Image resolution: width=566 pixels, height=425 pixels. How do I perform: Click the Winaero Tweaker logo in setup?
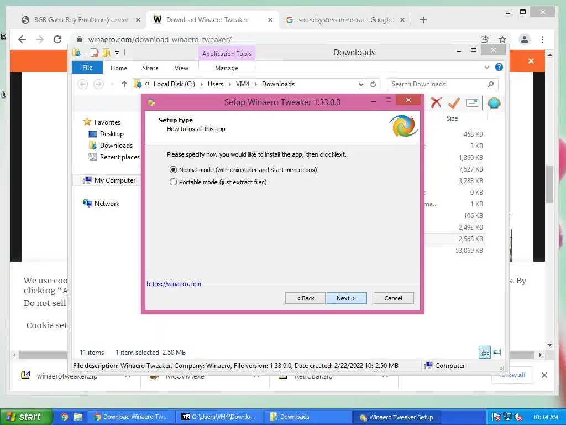coord(403,126)
